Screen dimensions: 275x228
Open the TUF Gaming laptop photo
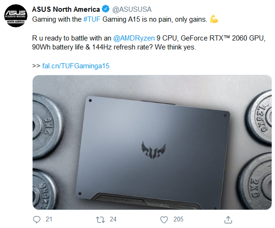(x=152, y=142)
